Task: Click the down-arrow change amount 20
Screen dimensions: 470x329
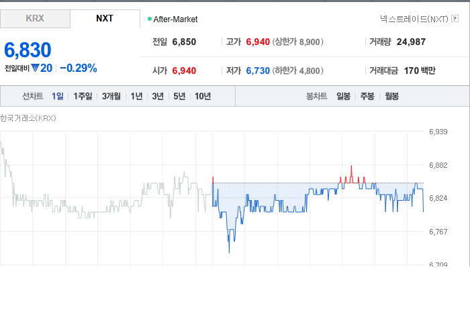Action: (x=42, y=68)
